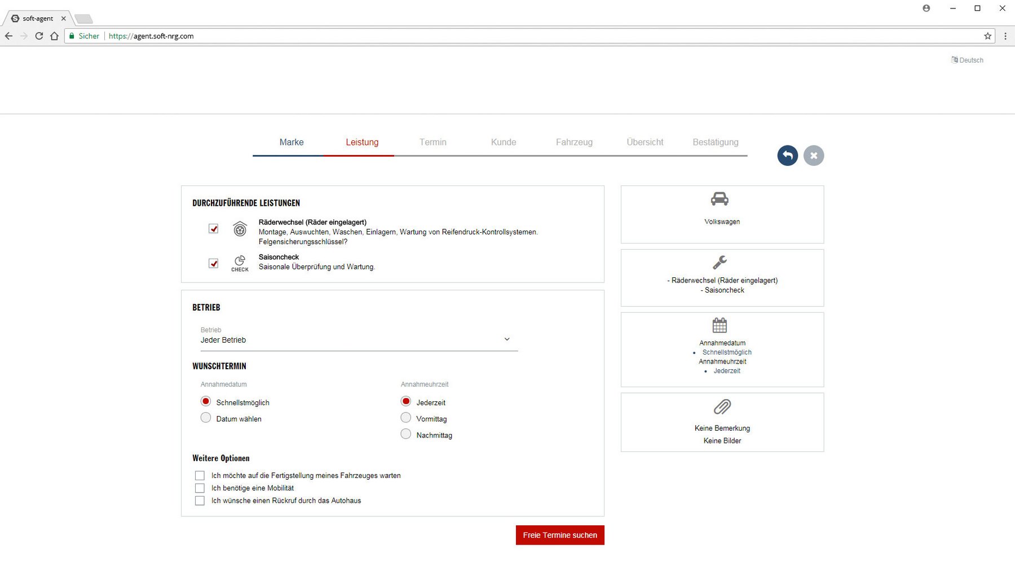This screenshot has height=571, width=1015.
Task: Uncheck Saisoncheck checkbox
Action: click(213, 263)
